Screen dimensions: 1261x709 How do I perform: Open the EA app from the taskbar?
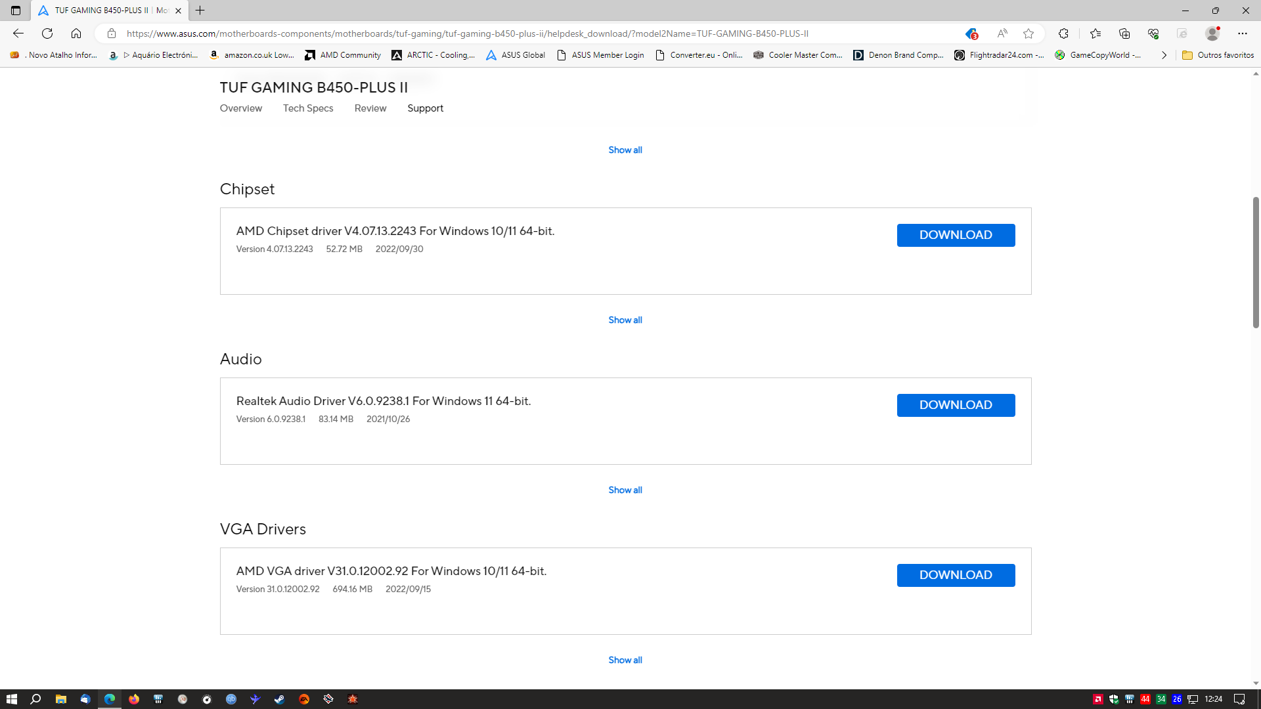point(304,699)
